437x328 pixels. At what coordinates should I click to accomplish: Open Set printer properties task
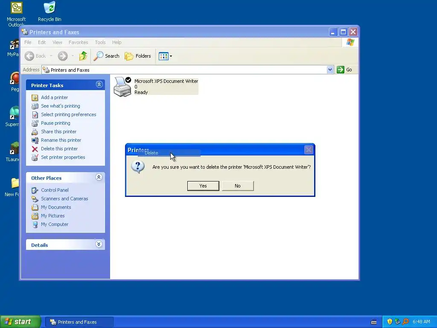tap(63, 157)
